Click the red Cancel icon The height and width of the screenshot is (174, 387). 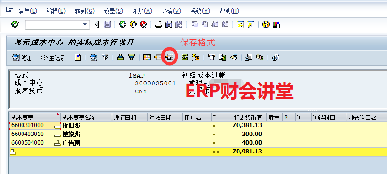coord(143,24)
